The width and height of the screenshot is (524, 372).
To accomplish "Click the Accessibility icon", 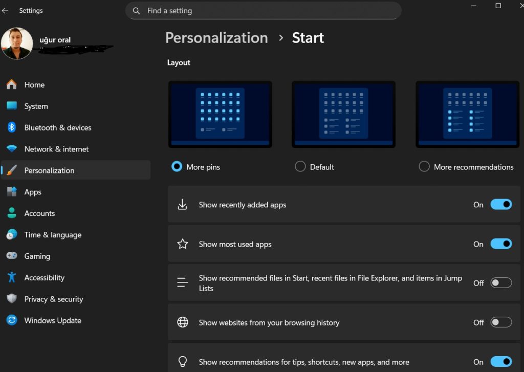I will point(12,277).
